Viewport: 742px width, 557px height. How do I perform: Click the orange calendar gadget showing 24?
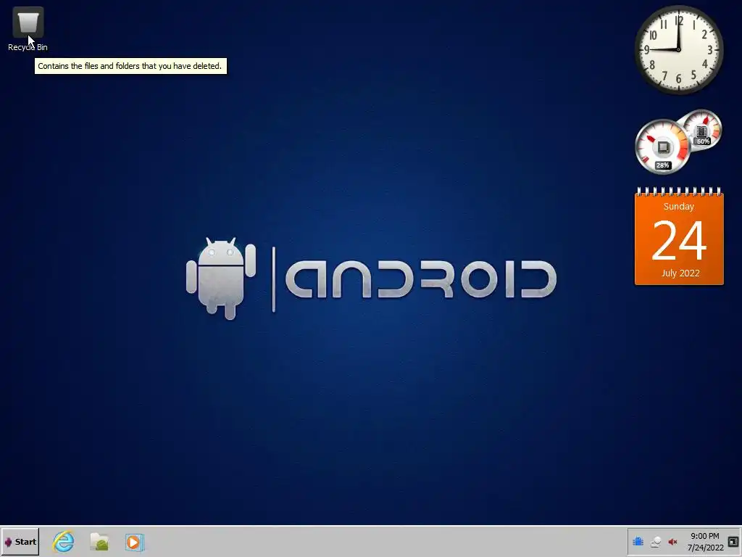click(679, 237)
